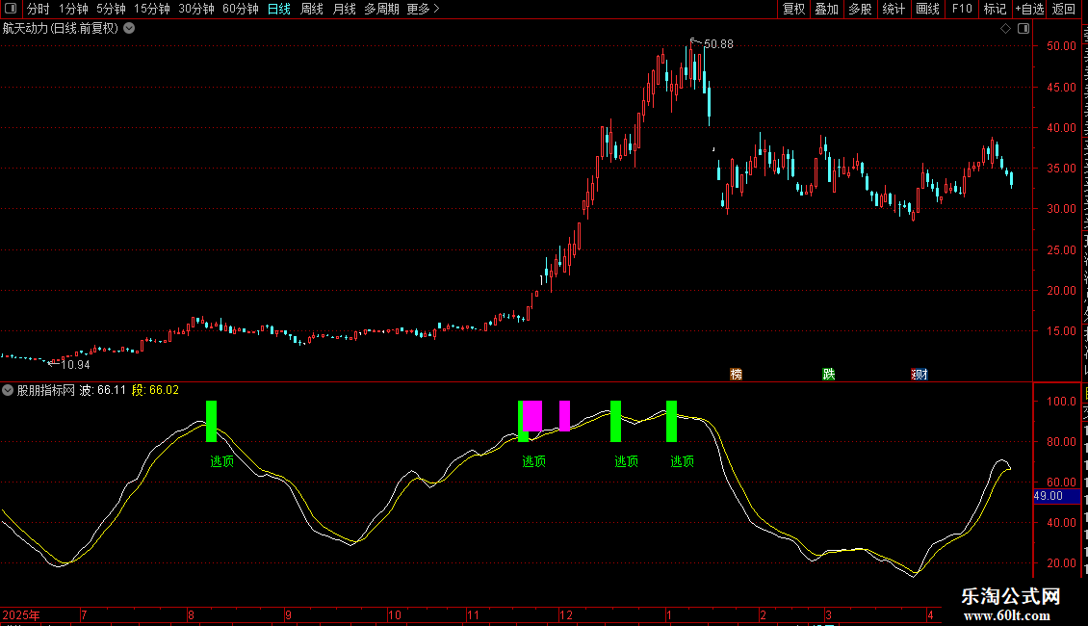Screen dimensions: 1088x626
Task: Switch to the 月线 monthly chart
Action: coord(344,9)
